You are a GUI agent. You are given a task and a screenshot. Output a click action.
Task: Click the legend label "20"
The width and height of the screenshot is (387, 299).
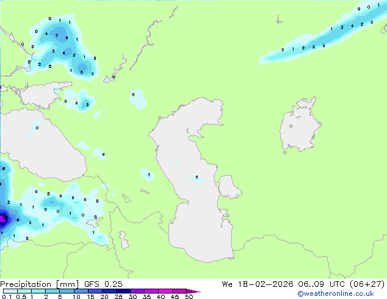[x=104, y=297]
